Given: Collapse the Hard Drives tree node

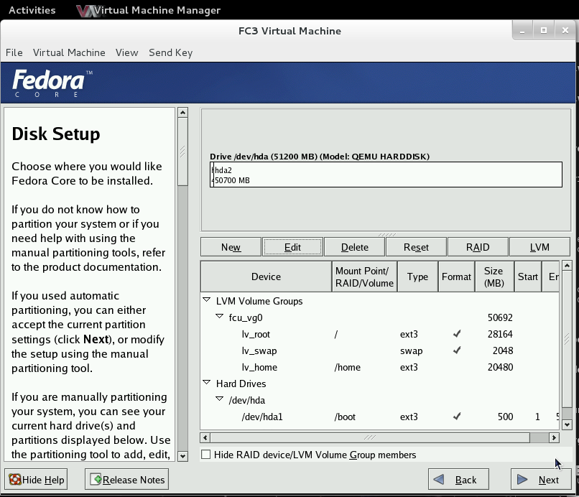Looking at the screenshot, I should [x=207, y=383].
